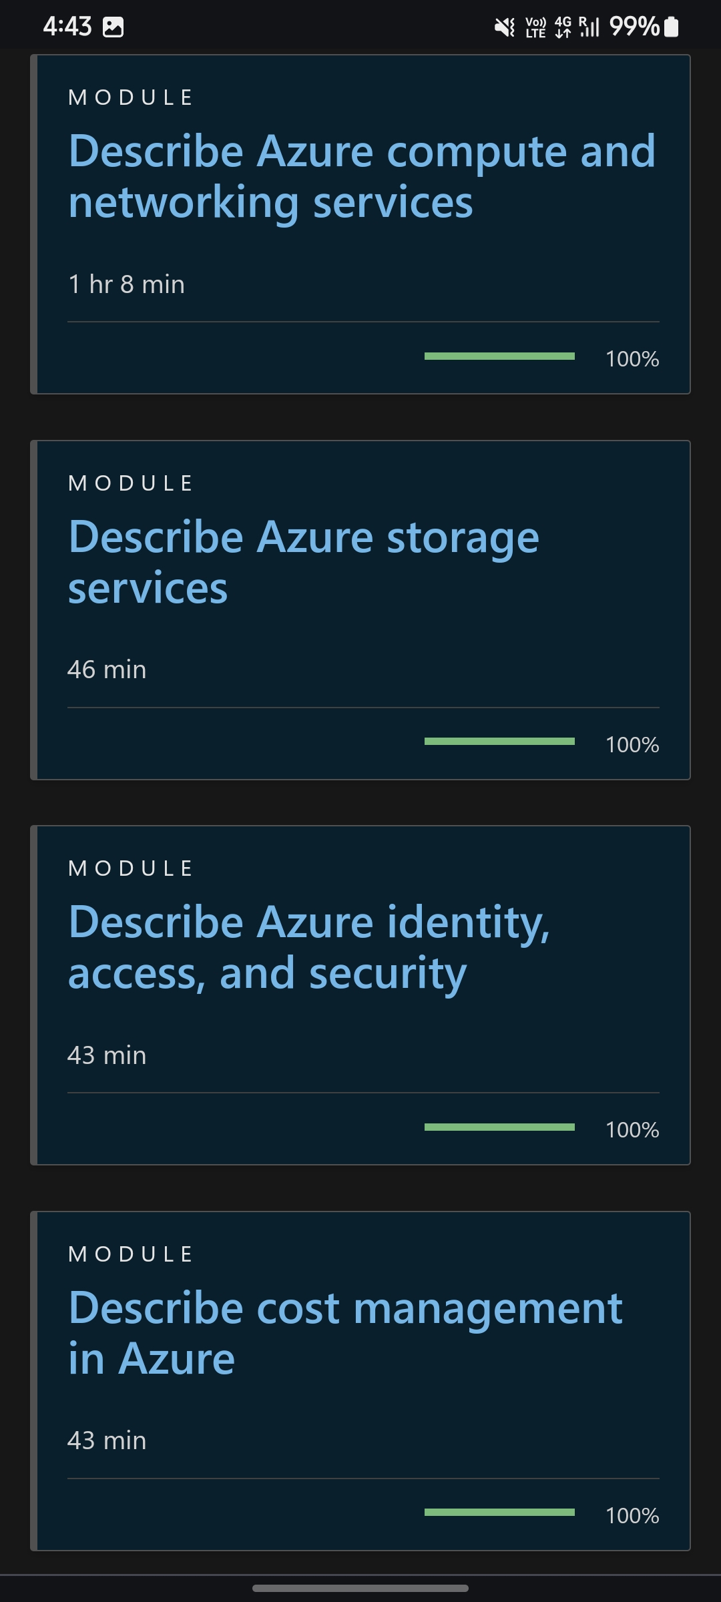Tap the battery icon in status bar
Screen dimensions: 721x1602
point(670,25)
